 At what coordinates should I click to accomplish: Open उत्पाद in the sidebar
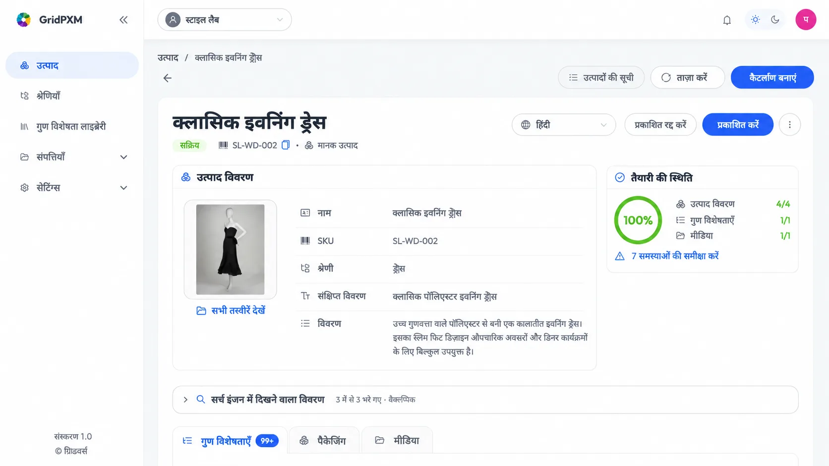72,65
